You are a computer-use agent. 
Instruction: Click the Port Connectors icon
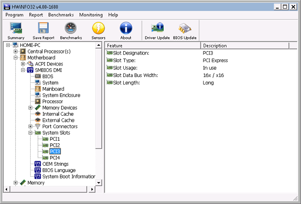point(38,127)
